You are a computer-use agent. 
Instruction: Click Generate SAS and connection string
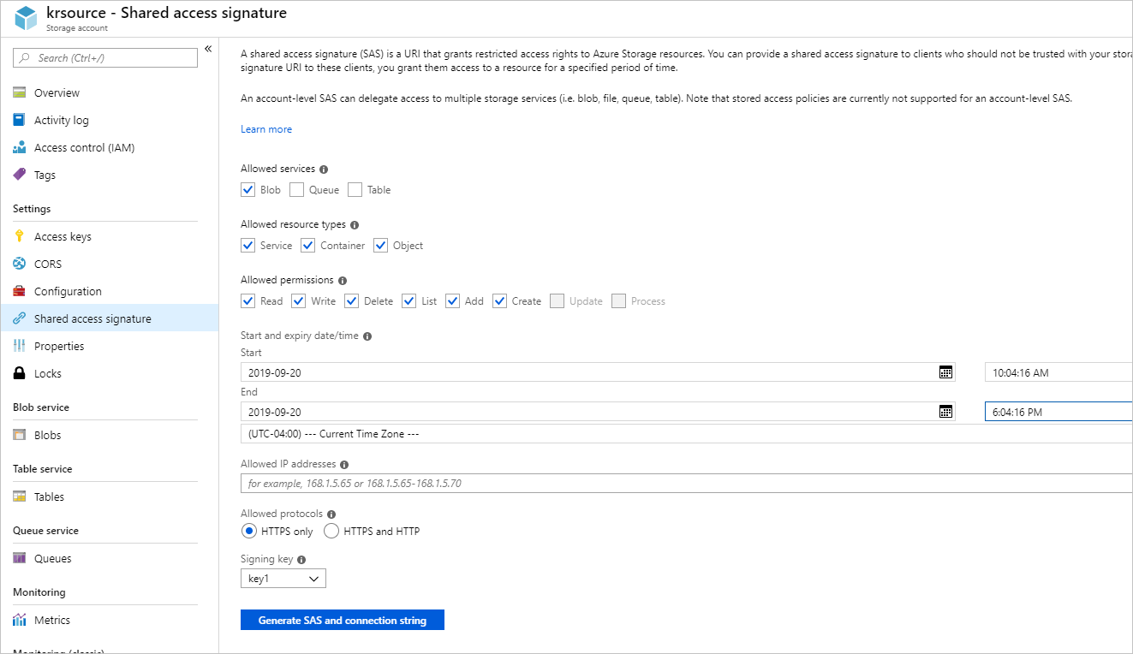click(x=342, y=619)
